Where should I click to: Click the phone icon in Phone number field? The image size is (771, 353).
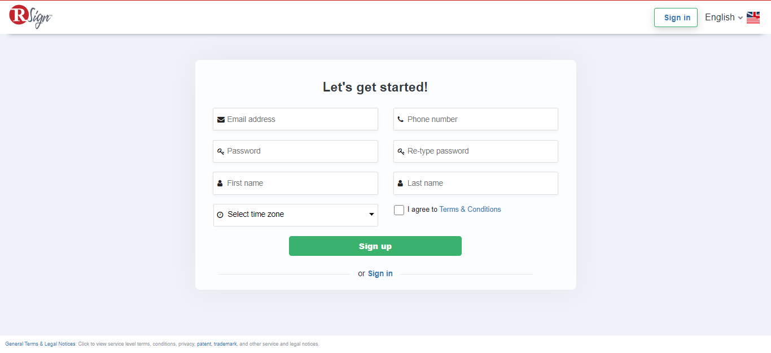(x=401, y=119)
